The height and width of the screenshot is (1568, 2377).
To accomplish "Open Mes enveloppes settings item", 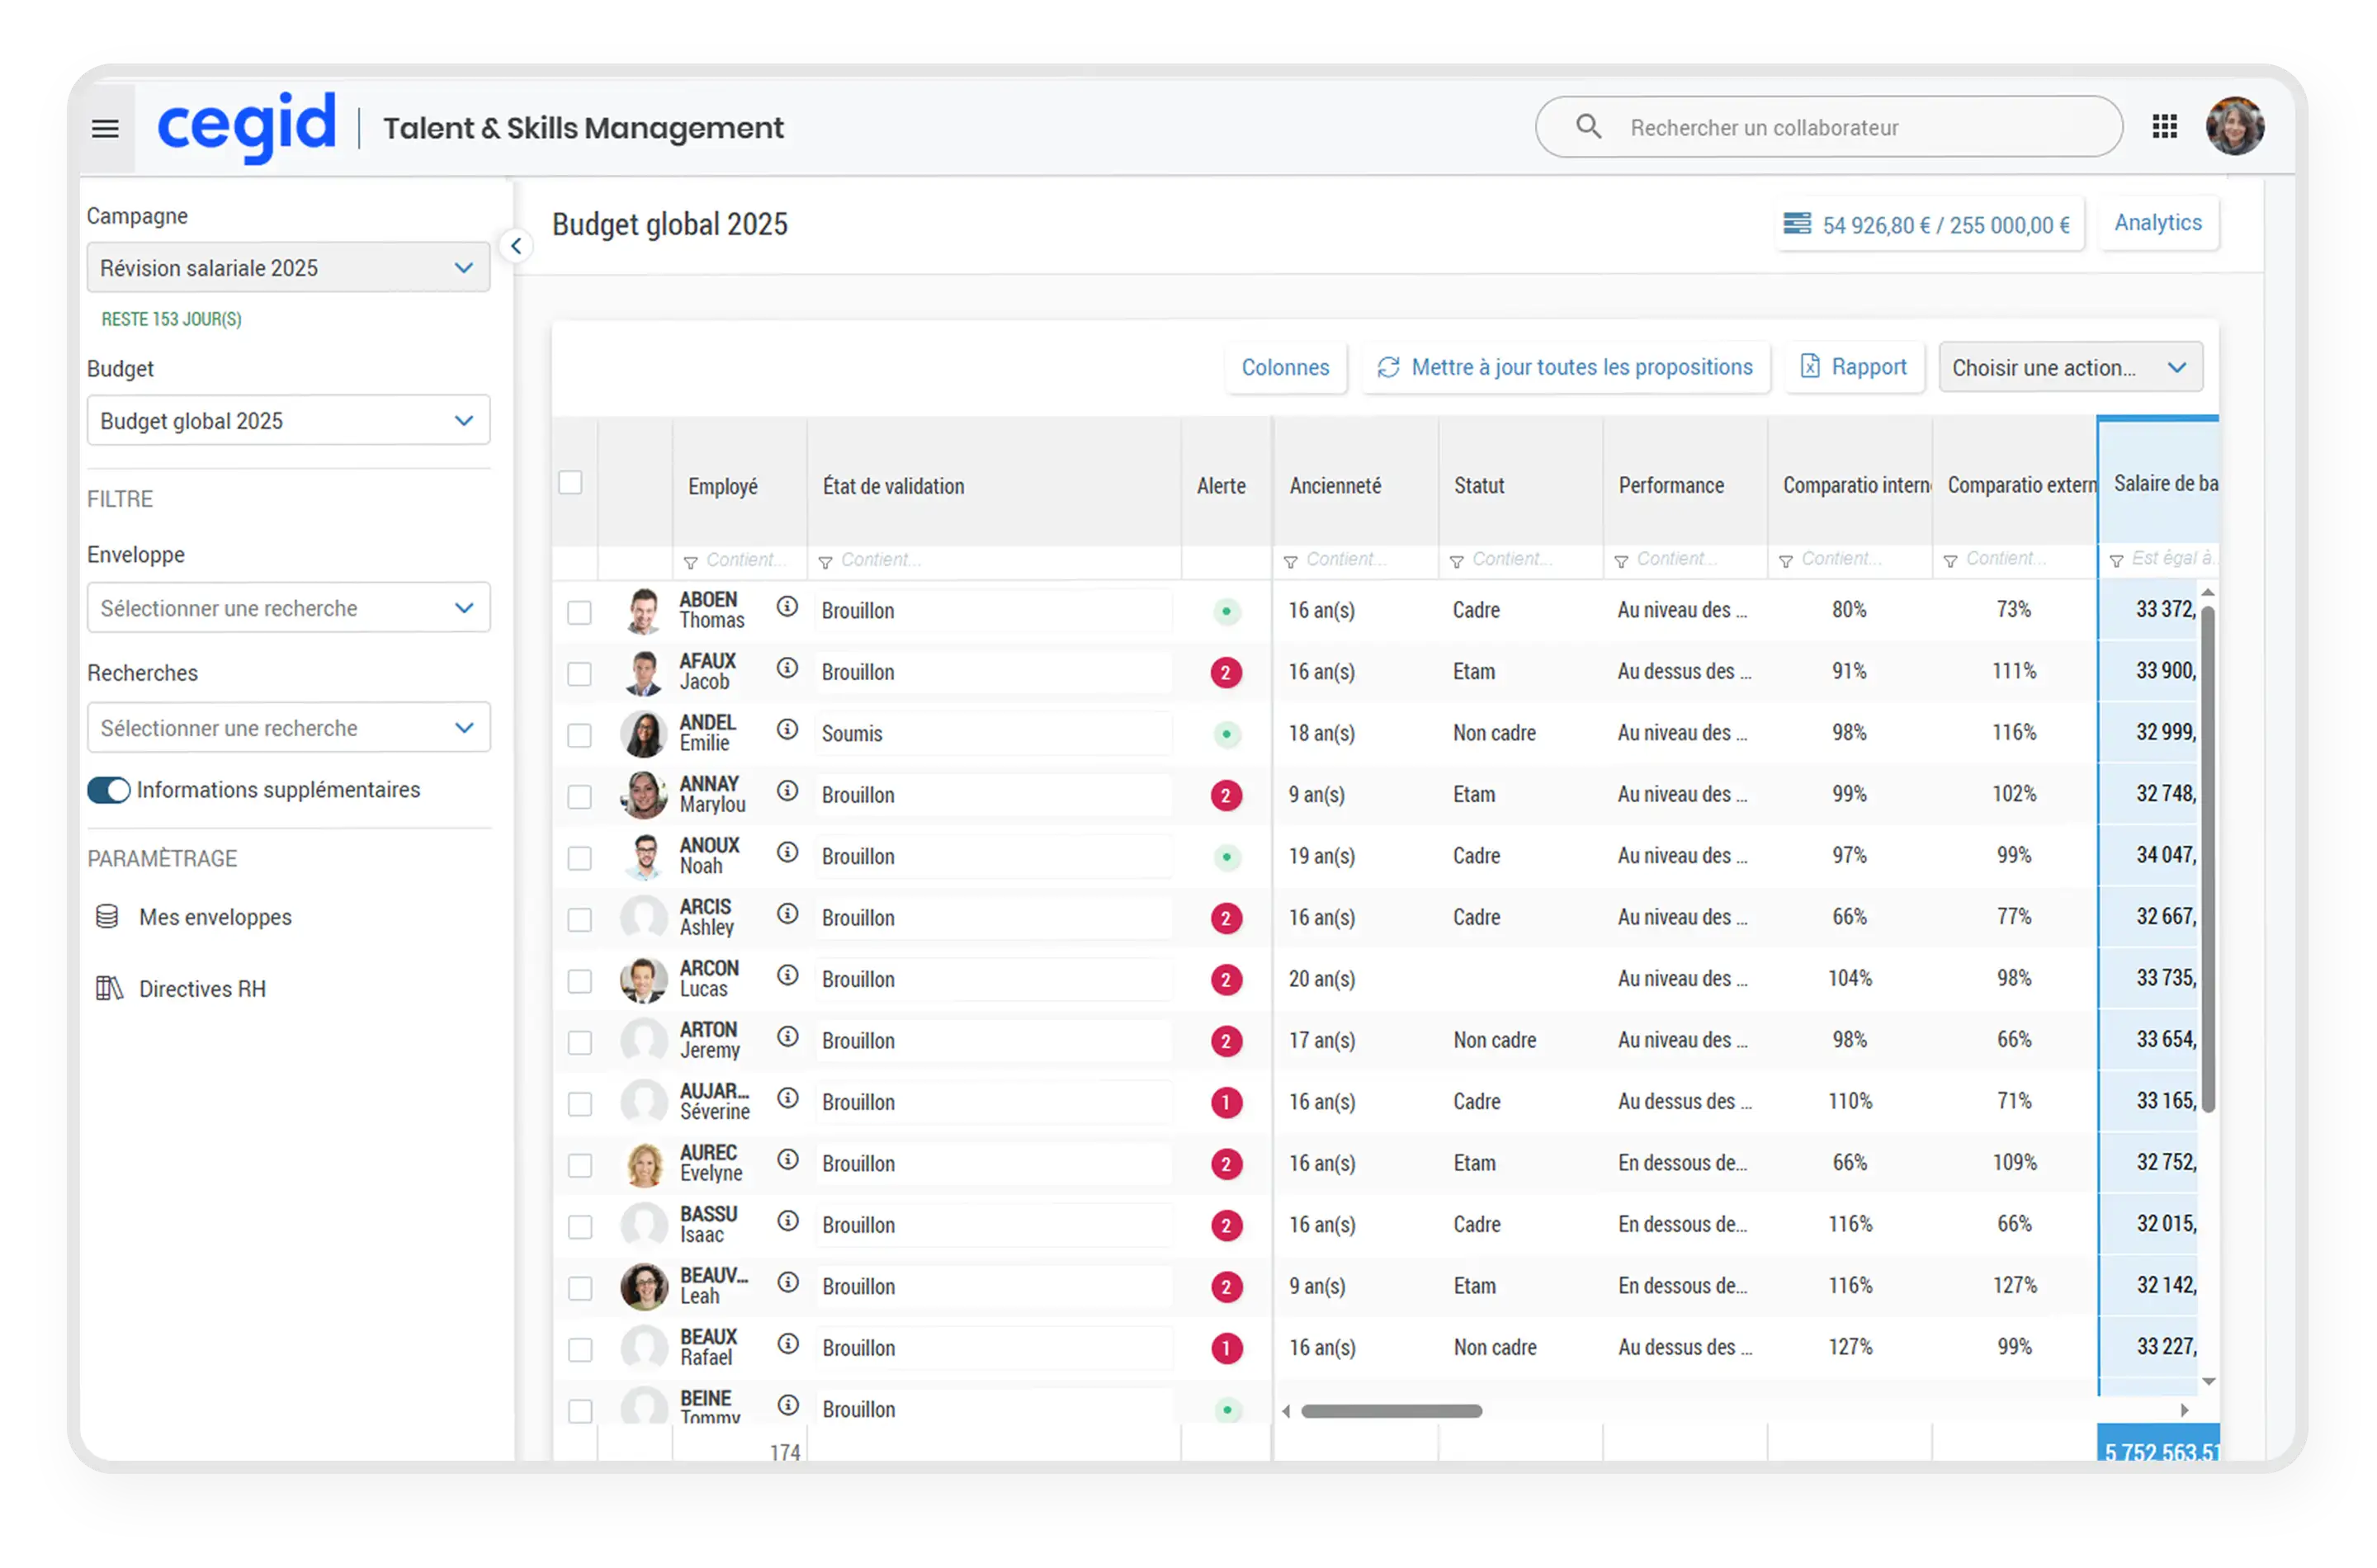I will point(215,917).
